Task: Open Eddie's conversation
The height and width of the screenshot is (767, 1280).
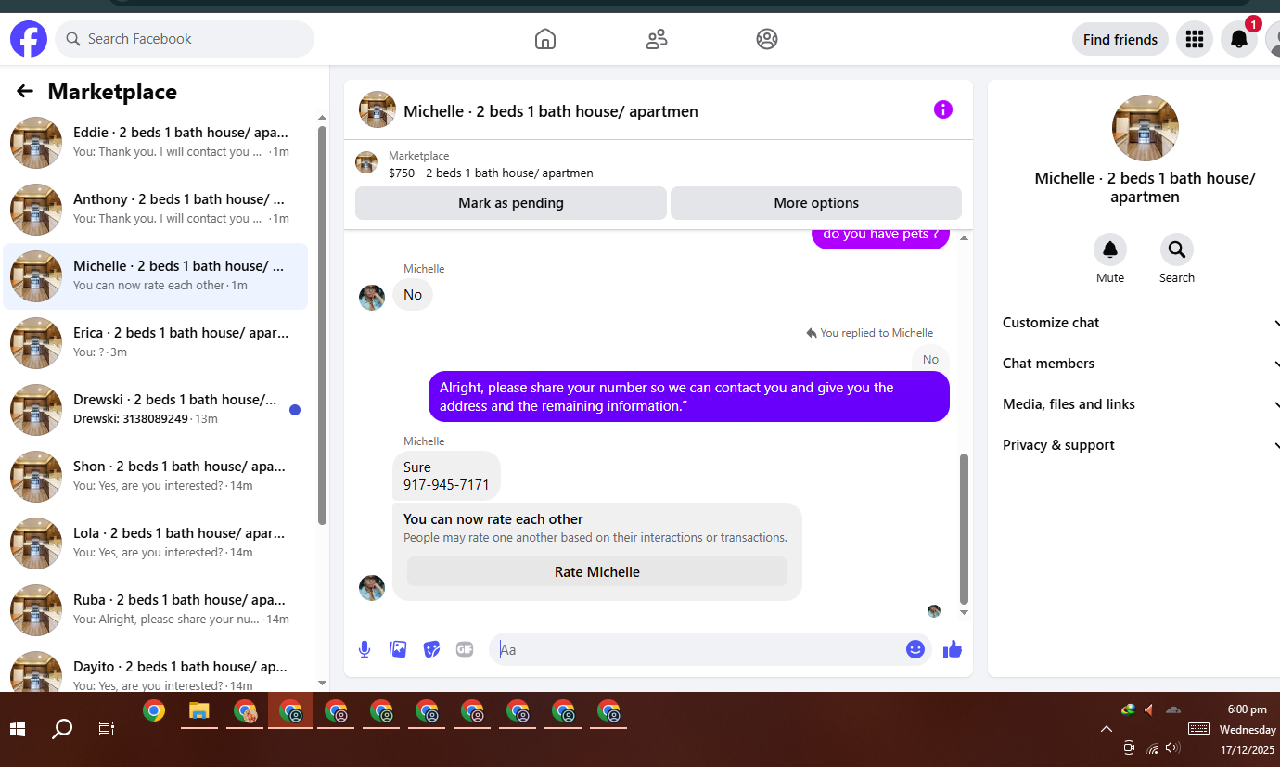Action: tap(156, 142)
